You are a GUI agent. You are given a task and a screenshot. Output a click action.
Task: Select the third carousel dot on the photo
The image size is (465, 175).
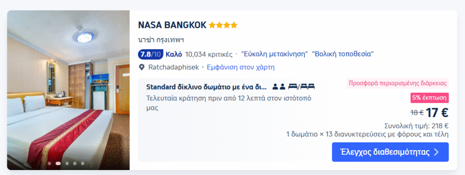click(67, 163)
